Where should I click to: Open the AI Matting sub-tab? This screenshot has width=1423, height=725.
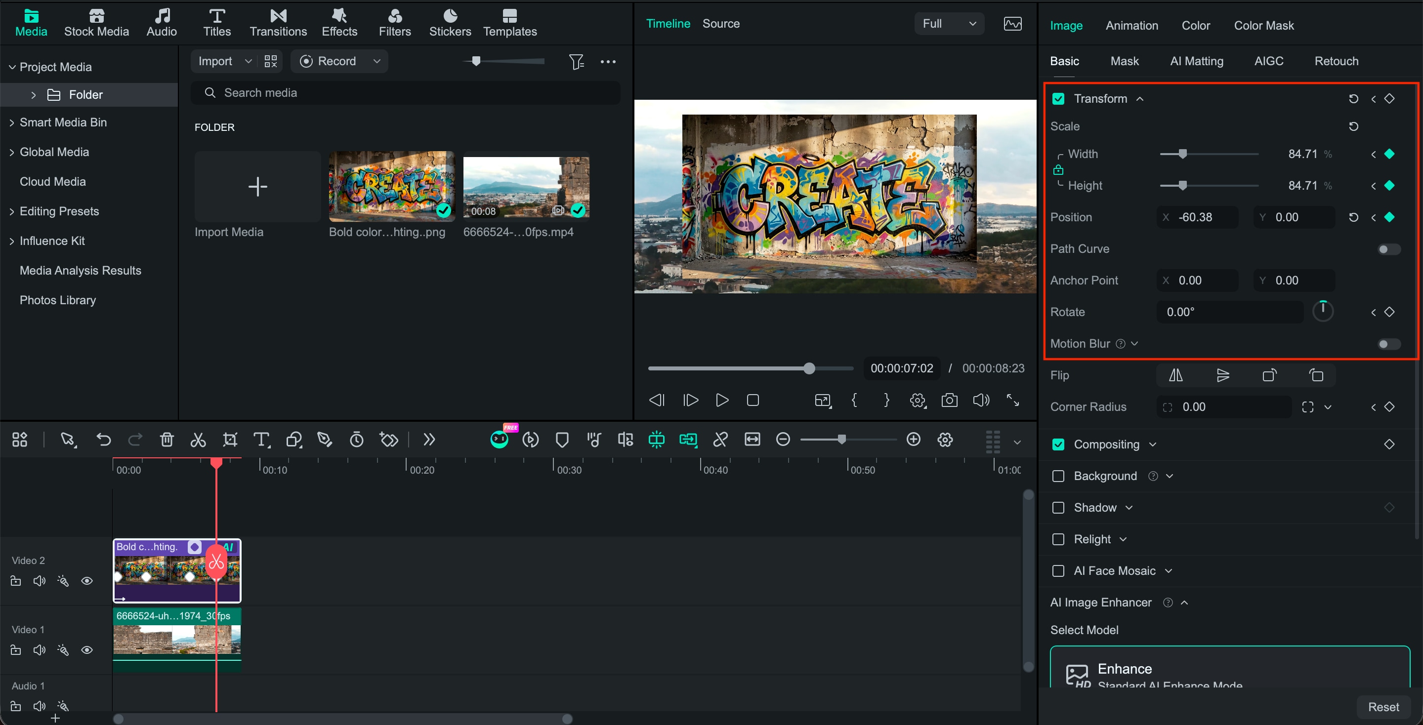[x=1197, y=61]
